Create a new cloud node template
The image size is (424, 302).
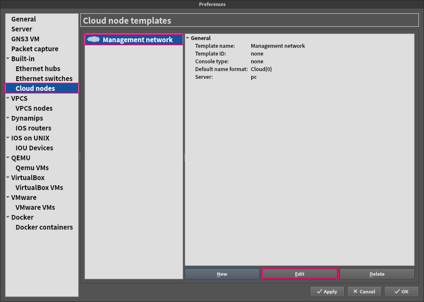click(221, 274)
